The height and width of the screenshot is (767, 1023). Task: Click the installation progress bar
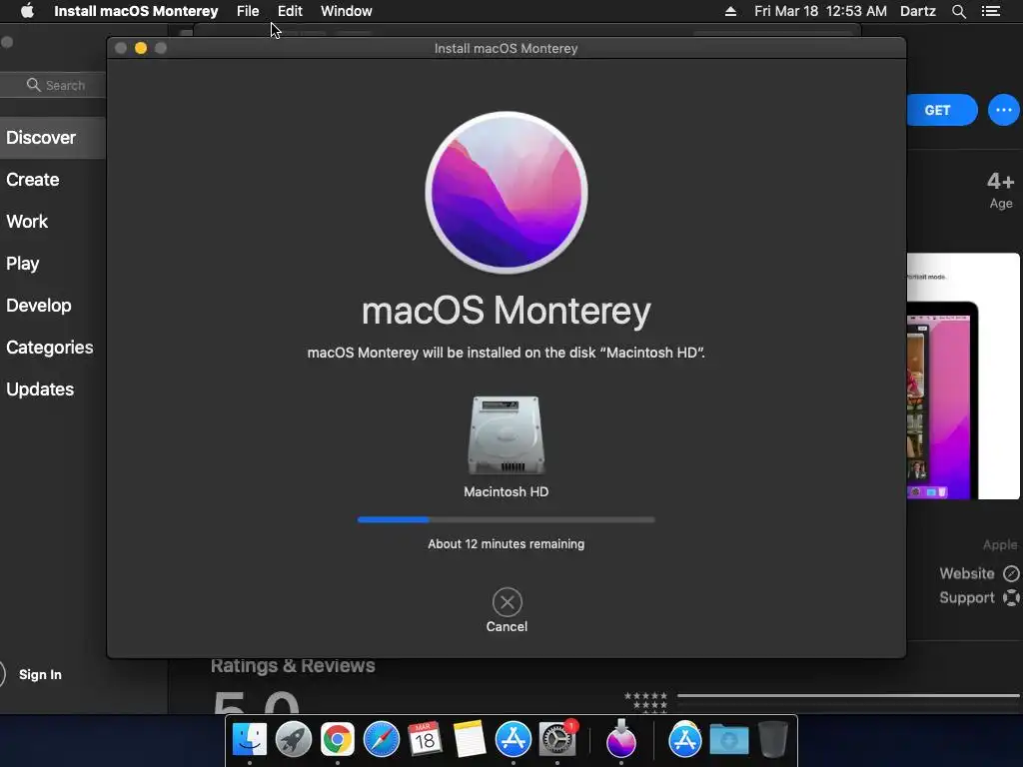507,519
